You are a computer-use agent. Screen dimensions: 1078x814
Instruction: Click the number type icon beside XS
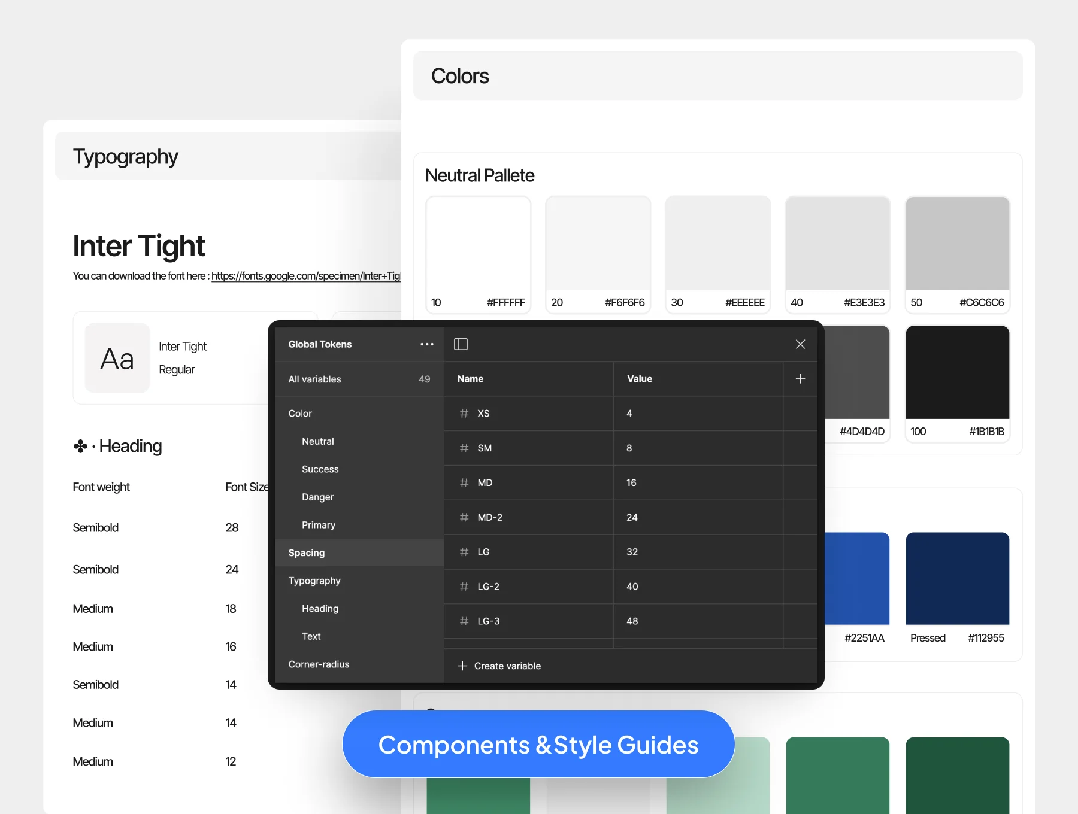pyautogui.click(x=464, y=414)
